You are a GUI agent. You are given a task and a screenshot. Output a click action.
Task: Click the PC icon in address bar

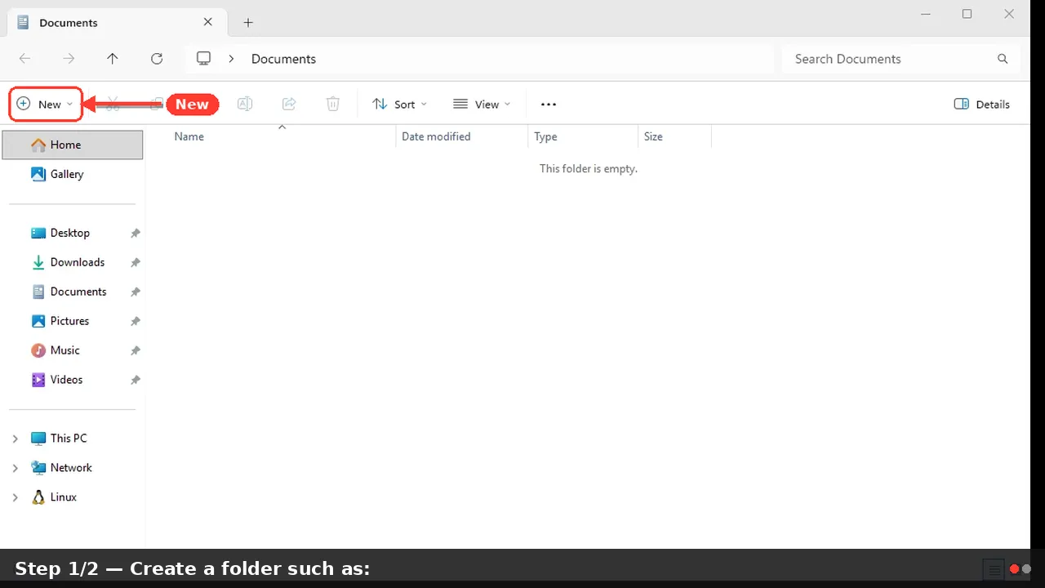coord(204,59)
